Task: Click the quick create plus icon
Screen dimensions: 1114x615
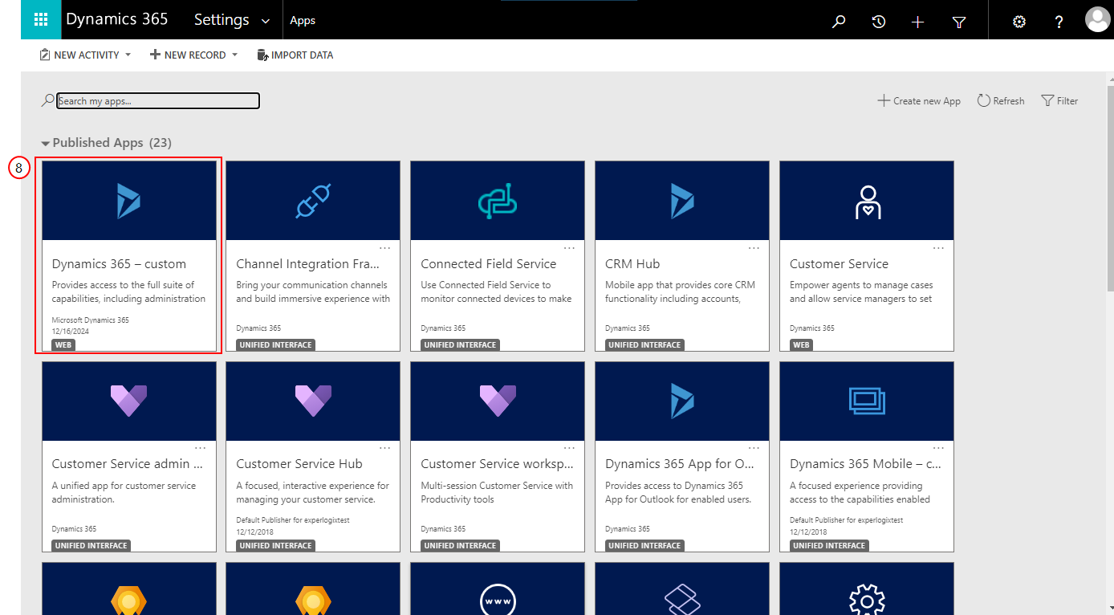Action: pyautogui.click(x=918, y=22)
